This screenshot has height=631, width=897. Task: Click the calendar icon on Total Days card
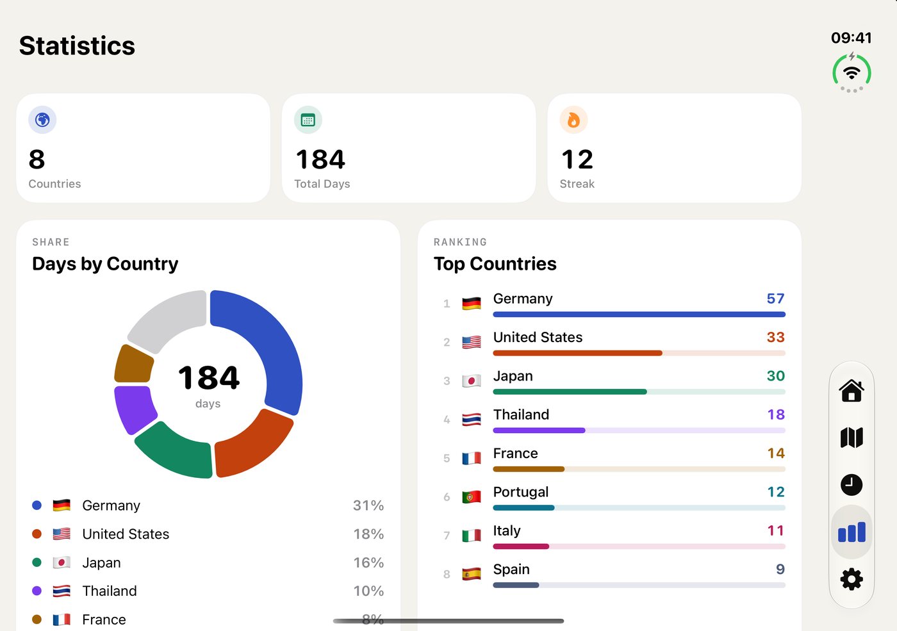click(308, 120)
